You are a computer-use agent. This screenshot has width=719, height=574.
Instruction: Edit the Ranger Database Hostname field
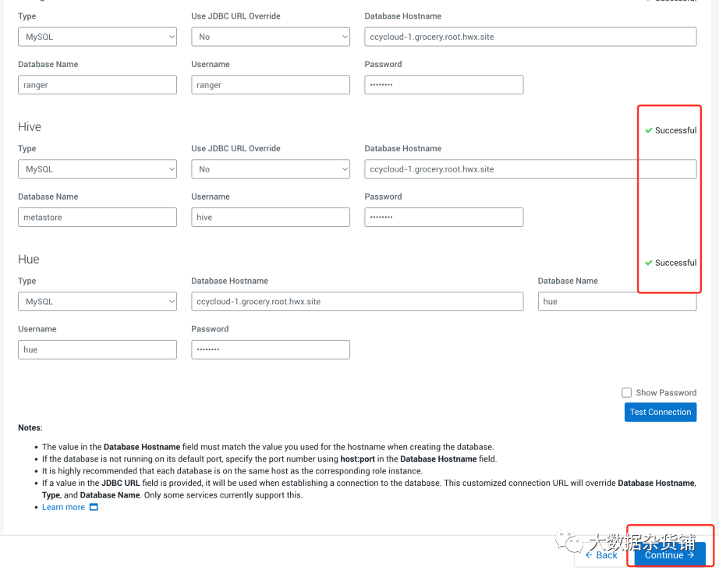click(x=530, y=37)
